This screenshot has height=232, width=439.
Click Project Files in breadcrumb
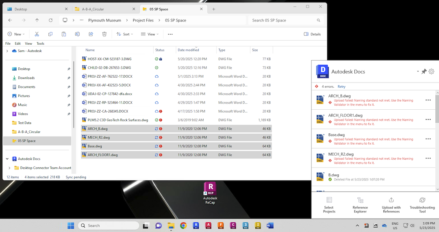(x=143, y=20)
